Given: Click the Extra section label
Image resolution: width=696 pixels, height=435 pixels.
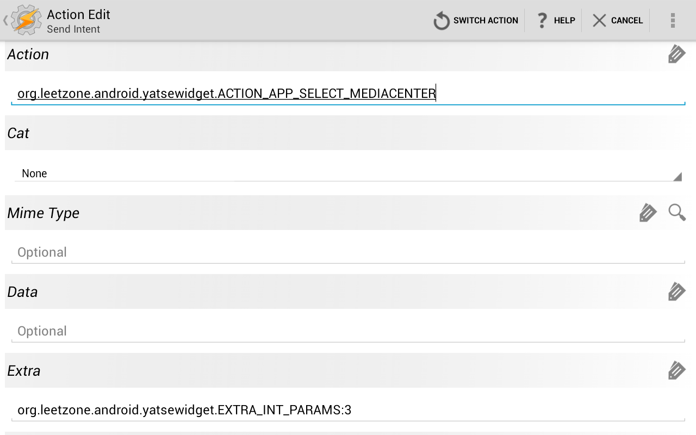Looking at the screenshot, I should [24, 371].
